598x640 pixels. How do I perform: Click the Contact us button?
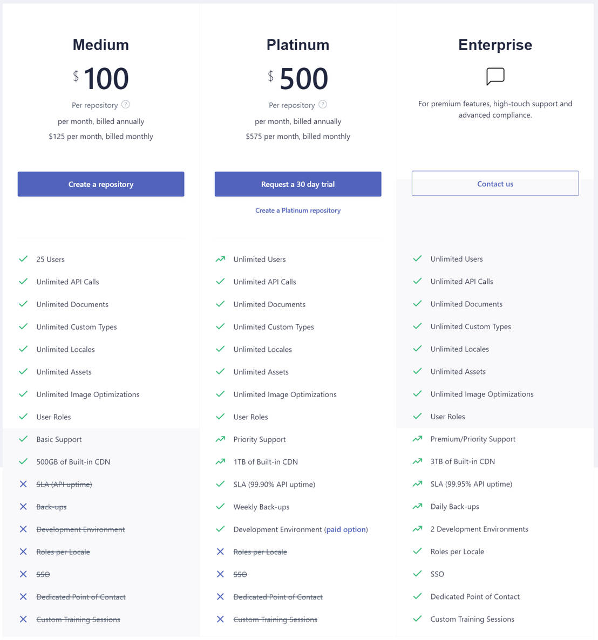click(495, 183)
